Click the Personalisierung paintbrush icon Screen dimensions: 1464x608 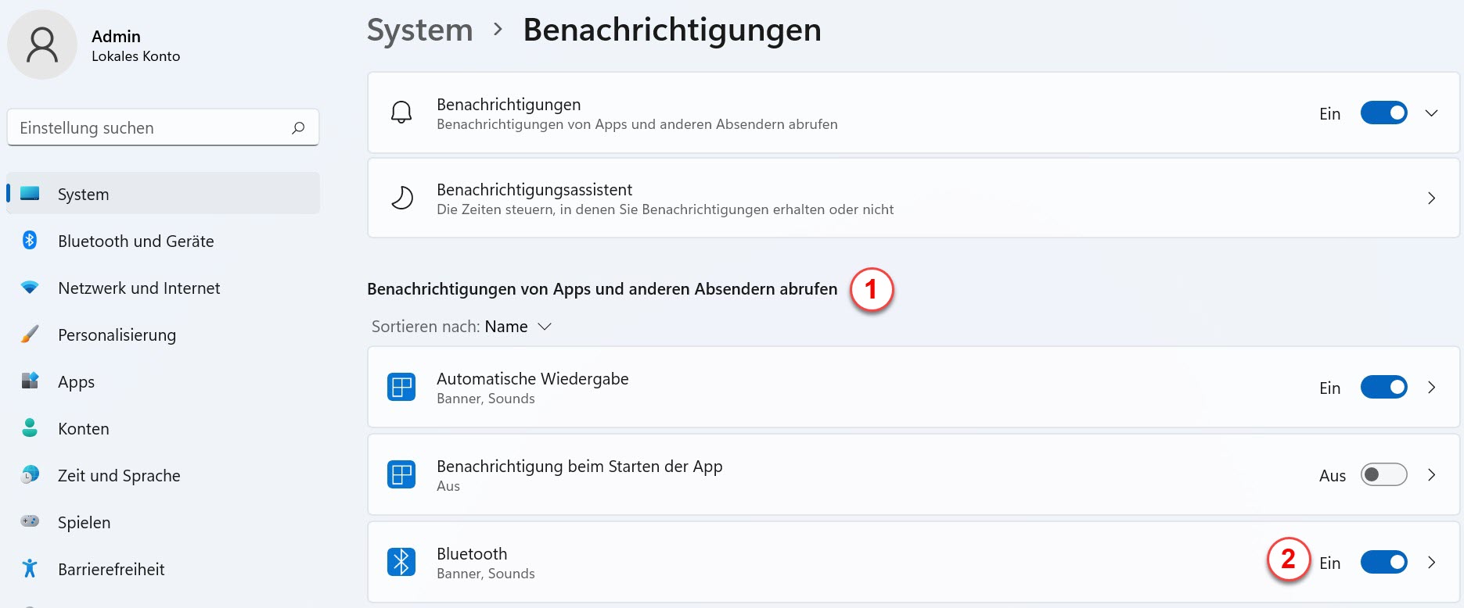[x=30, y=334]
